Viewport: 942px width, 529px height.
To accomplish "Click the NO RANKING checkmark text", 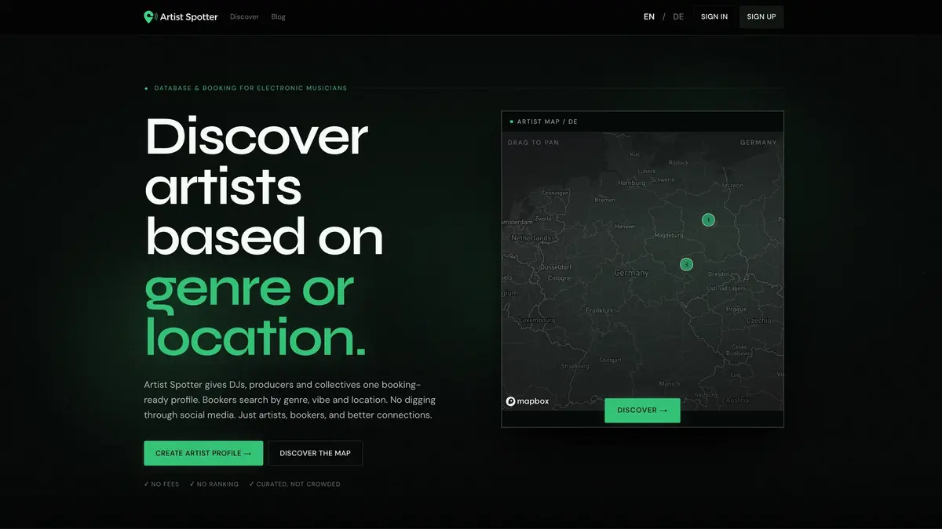I will click(214, 484).
